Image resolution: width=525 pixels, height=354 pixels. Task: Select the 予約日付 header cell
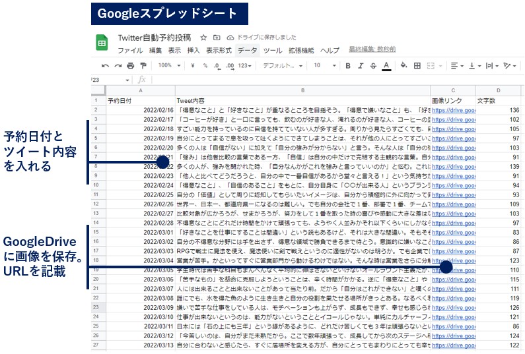pos(141,101)
